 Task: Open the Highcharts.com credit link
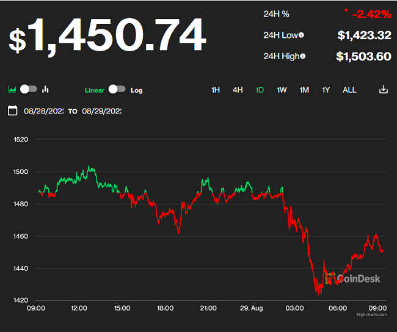[x=372, y=314]
